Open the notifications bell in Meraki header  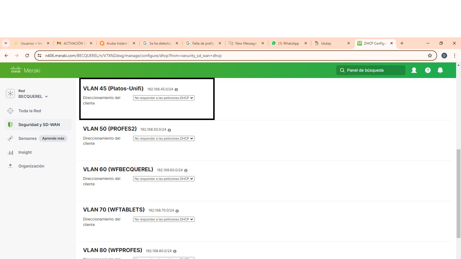tap(440, 70)
